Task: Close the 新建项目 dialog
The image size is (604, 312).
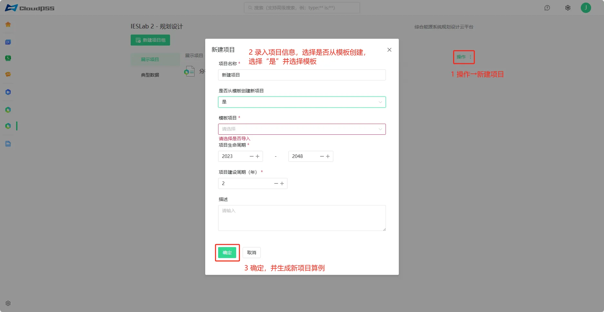Action: pyautogui.click(x=389, y=50)
